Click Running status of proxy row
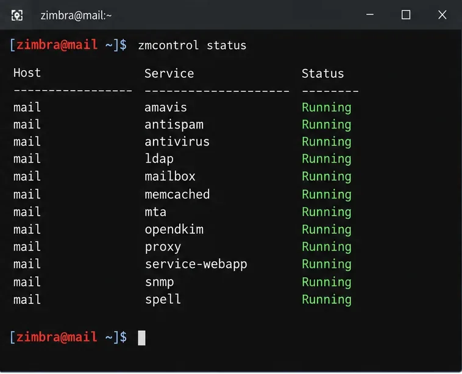This screenshot has height=374, width=462. coord(327,247)
